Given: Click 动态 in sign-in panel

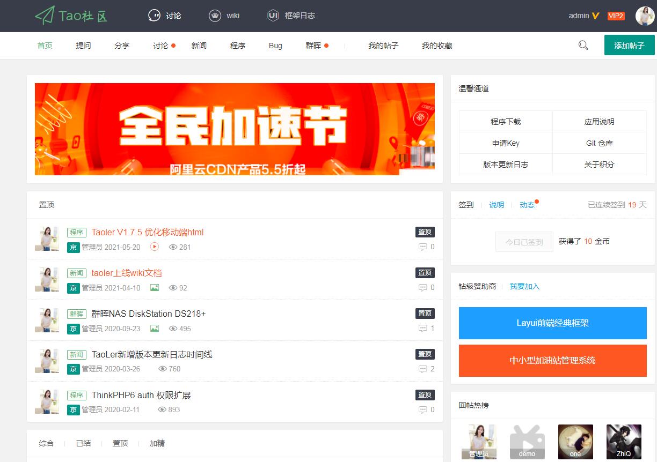Looking at the screenshot, I should (527, 205).
